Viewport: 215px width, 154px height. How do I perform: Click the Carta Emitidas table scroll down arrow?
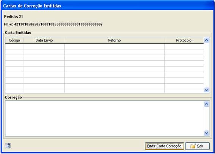[207, 90]
